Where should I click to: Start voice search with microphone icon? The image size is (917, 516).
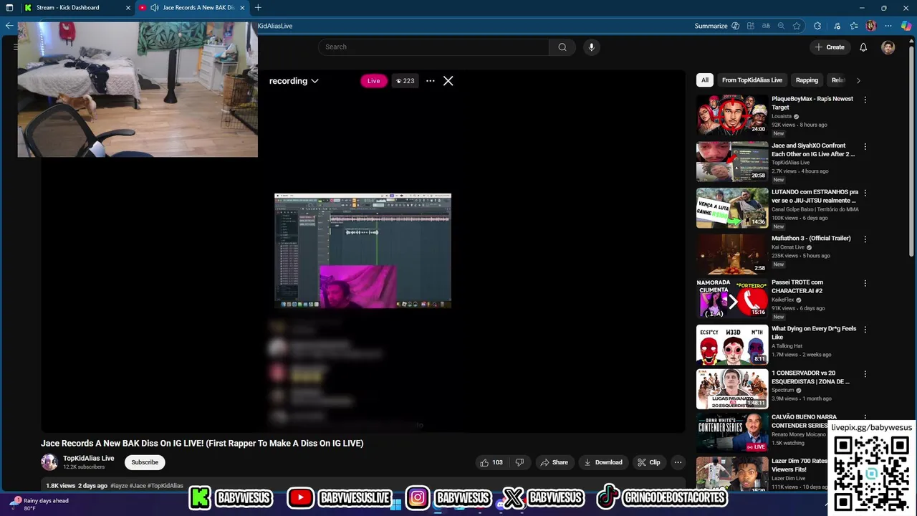591,47
